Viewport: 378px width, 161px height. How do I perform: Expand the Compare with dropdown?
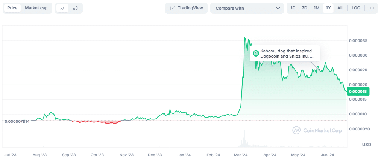247,8
